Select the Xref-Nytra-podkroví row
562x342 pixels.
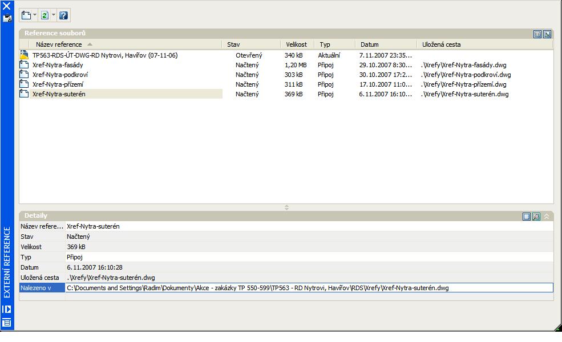tap(60, 75)
